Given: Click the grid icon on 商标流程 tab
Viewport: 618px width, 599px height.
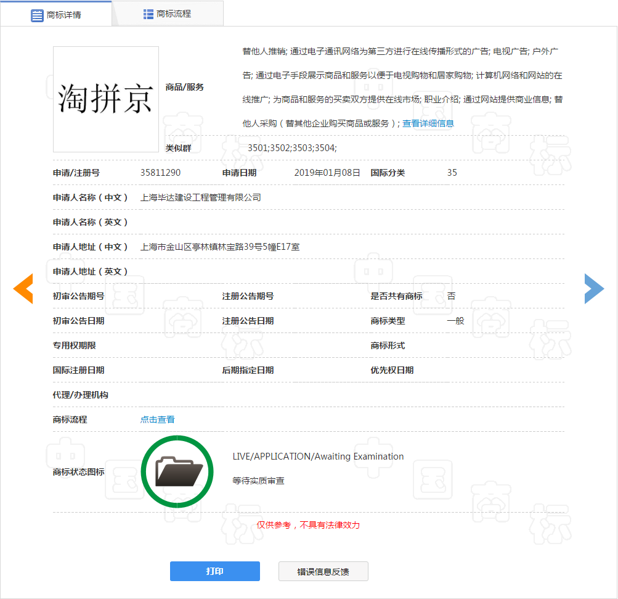Looking at the screenshot, I should pyautogui.click(x=148, y=14).
